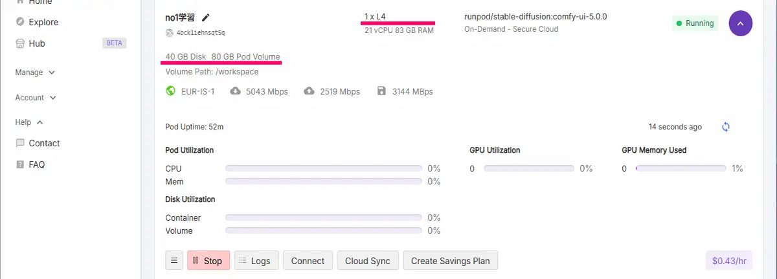Open FAQ link in sidebar
Screen dimensions: 777x279
coord(30,164)
